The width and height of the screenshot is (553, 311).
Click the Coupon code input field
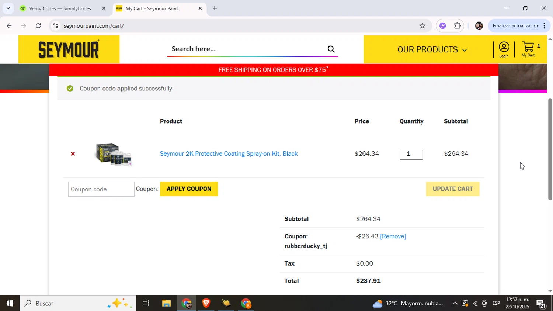click(x=101, y=189)
